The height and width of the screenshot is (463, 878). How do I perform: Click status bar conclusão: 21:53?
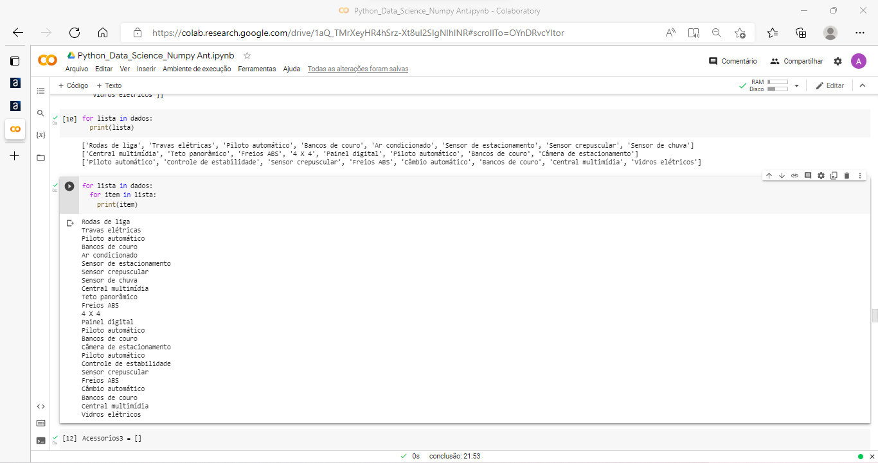pyautogui.click(x=454, y=456)
